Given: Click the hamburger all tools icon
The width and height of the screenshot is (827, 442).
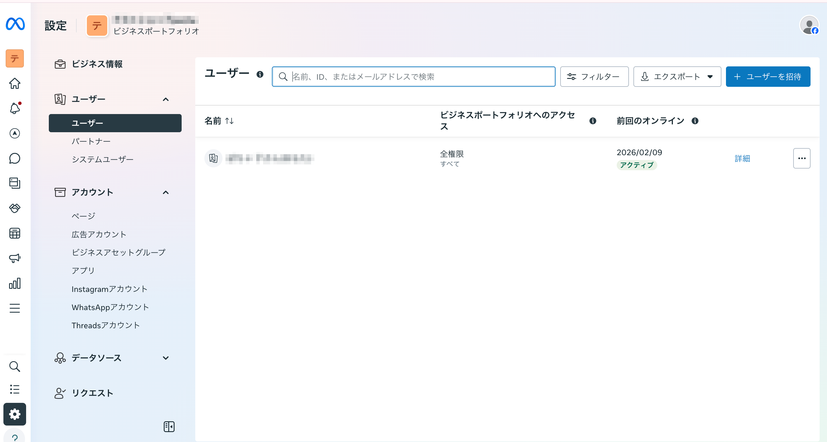Looking at the screenshot, I should 15,308.
